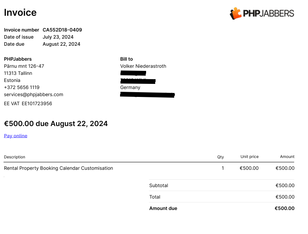Screen dimensions: 308x234
Task: Click the Subtotal row label
Action: 159,186
